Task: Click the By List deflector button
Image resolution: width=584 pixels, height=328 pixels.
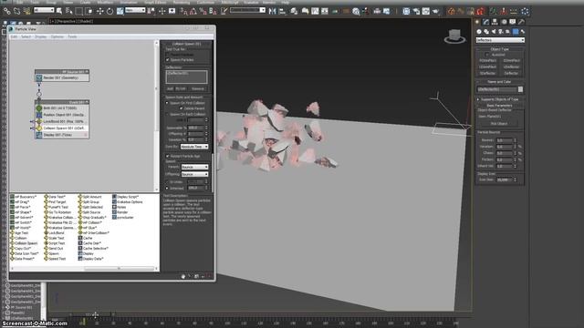Action: 181,89
